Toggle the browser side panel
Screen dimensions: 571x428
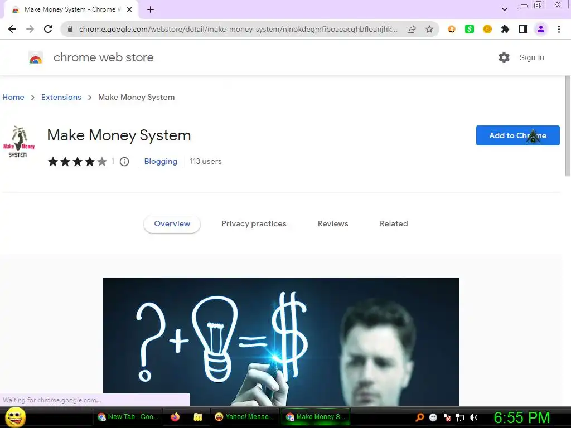[x=523, y=29]
